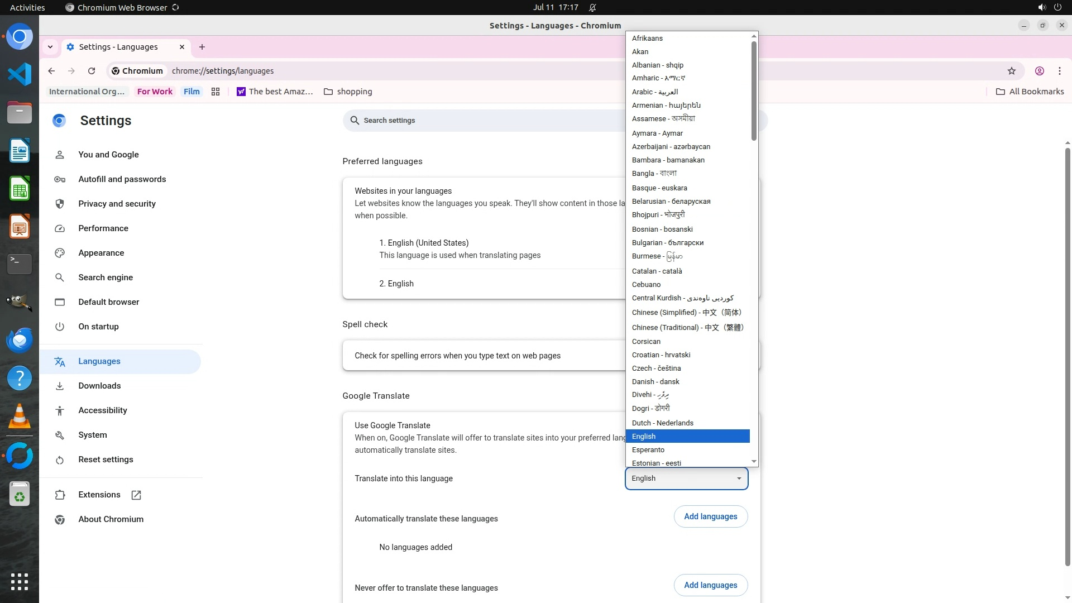Image resolution: width=1072 pixels, height=603 pixels.
Task: Open the tab search chevron button
Action: (50, 47)
